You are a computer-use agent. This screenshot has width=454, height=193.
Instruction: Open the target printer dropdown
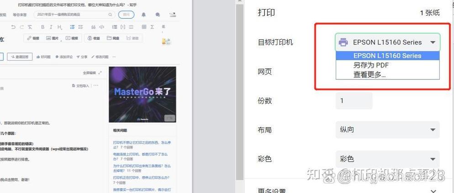pos(388,42)
